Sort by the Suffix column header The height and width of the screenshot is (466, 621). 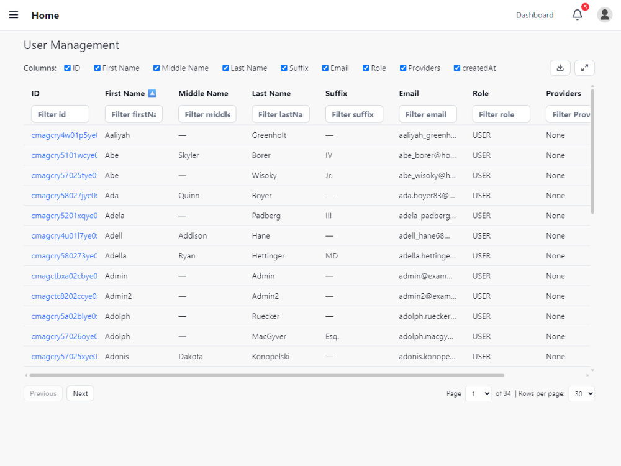point(336,94)
